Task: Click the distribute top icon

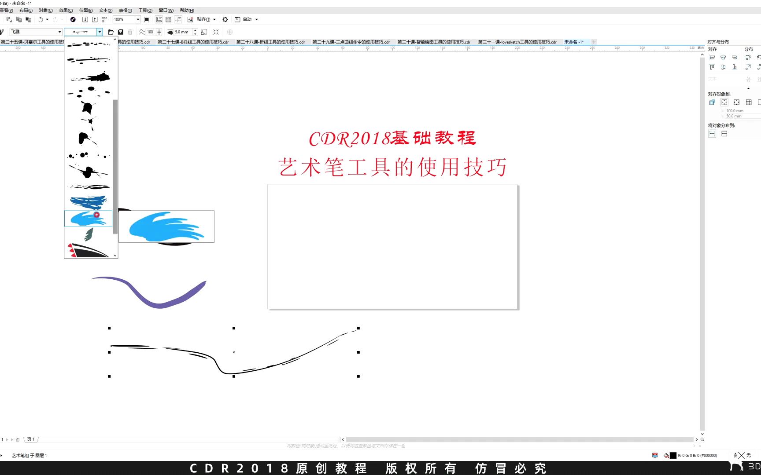Action: point(748,67)
